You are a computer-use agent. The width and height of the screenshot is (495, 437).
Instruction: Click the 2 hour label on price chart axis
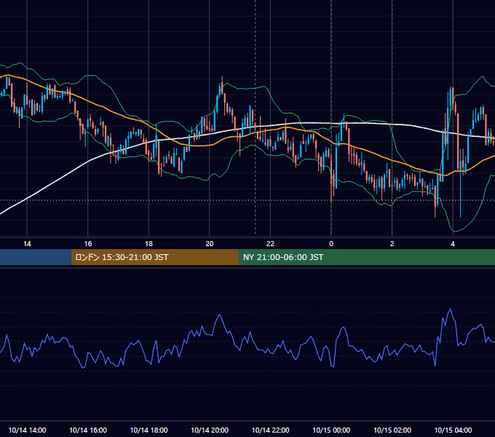392,244
